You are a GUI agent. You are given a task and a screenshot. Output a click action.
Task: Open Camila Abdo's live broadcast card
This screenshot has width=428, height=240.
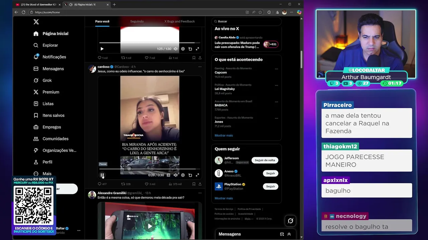[x=246, y=42]
